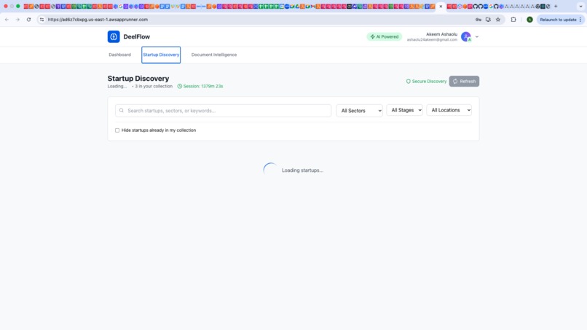
Task: Open the Dashboard tab
Action: tap(119, 55)
